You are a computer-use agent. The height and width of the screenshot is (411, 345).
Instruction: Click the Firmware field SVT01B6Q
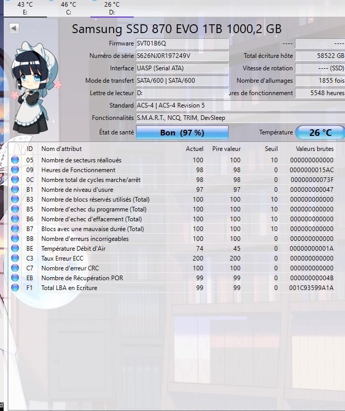click(182, 43)
